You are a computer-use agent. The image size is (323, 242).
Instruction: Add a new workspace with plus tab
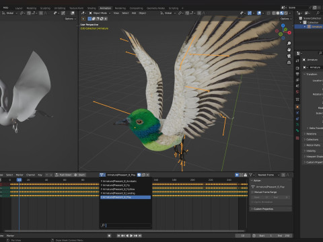tap(182, 8)
